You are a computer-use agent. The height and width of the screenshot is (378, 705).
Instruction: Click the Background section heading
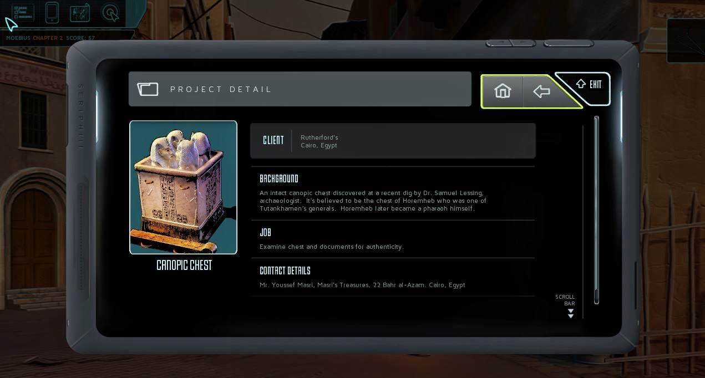pos(279,178)
